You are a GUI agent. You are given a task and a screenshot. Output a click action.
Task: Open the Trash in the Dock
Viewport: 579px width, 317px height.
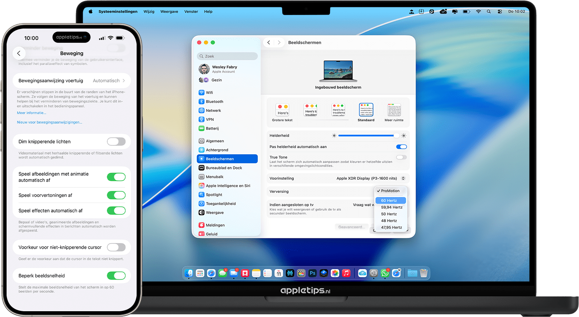pyautogui.click(x=423, y=273)
